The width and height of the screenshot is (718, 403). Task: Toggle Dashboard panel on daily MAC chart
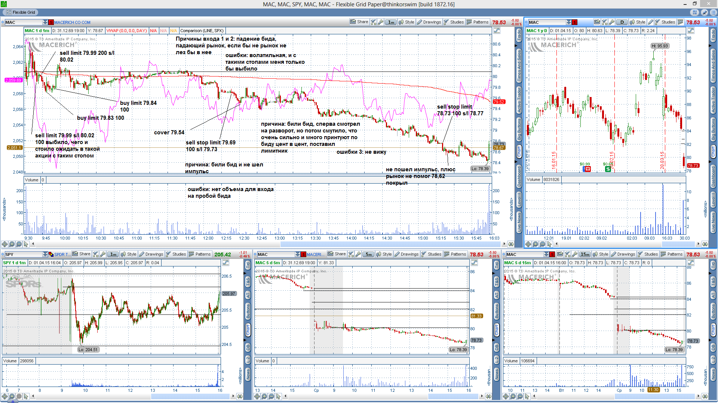(713, 176)
